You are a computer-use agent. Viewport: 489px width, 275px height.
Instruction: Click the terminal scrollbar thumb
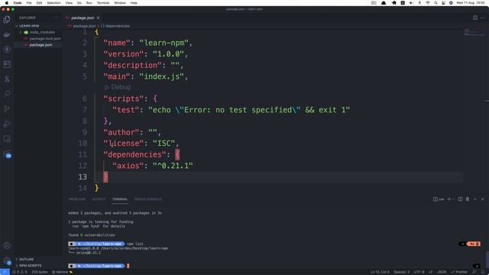[x=487, y=259]
